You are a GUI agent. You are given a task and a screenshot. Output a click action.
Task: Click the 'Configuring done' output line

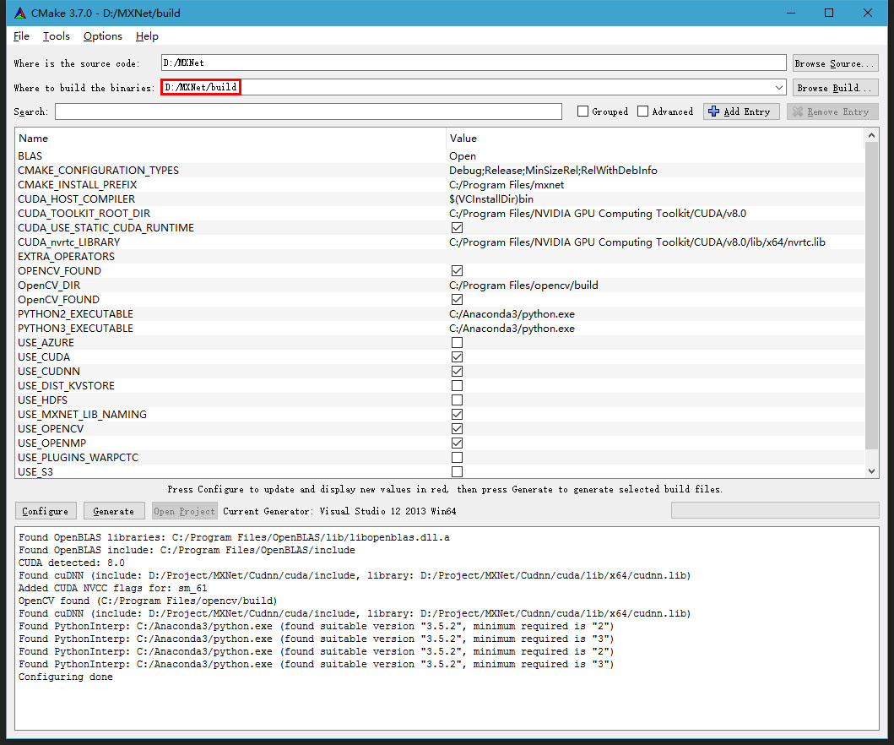click(66, 677)
